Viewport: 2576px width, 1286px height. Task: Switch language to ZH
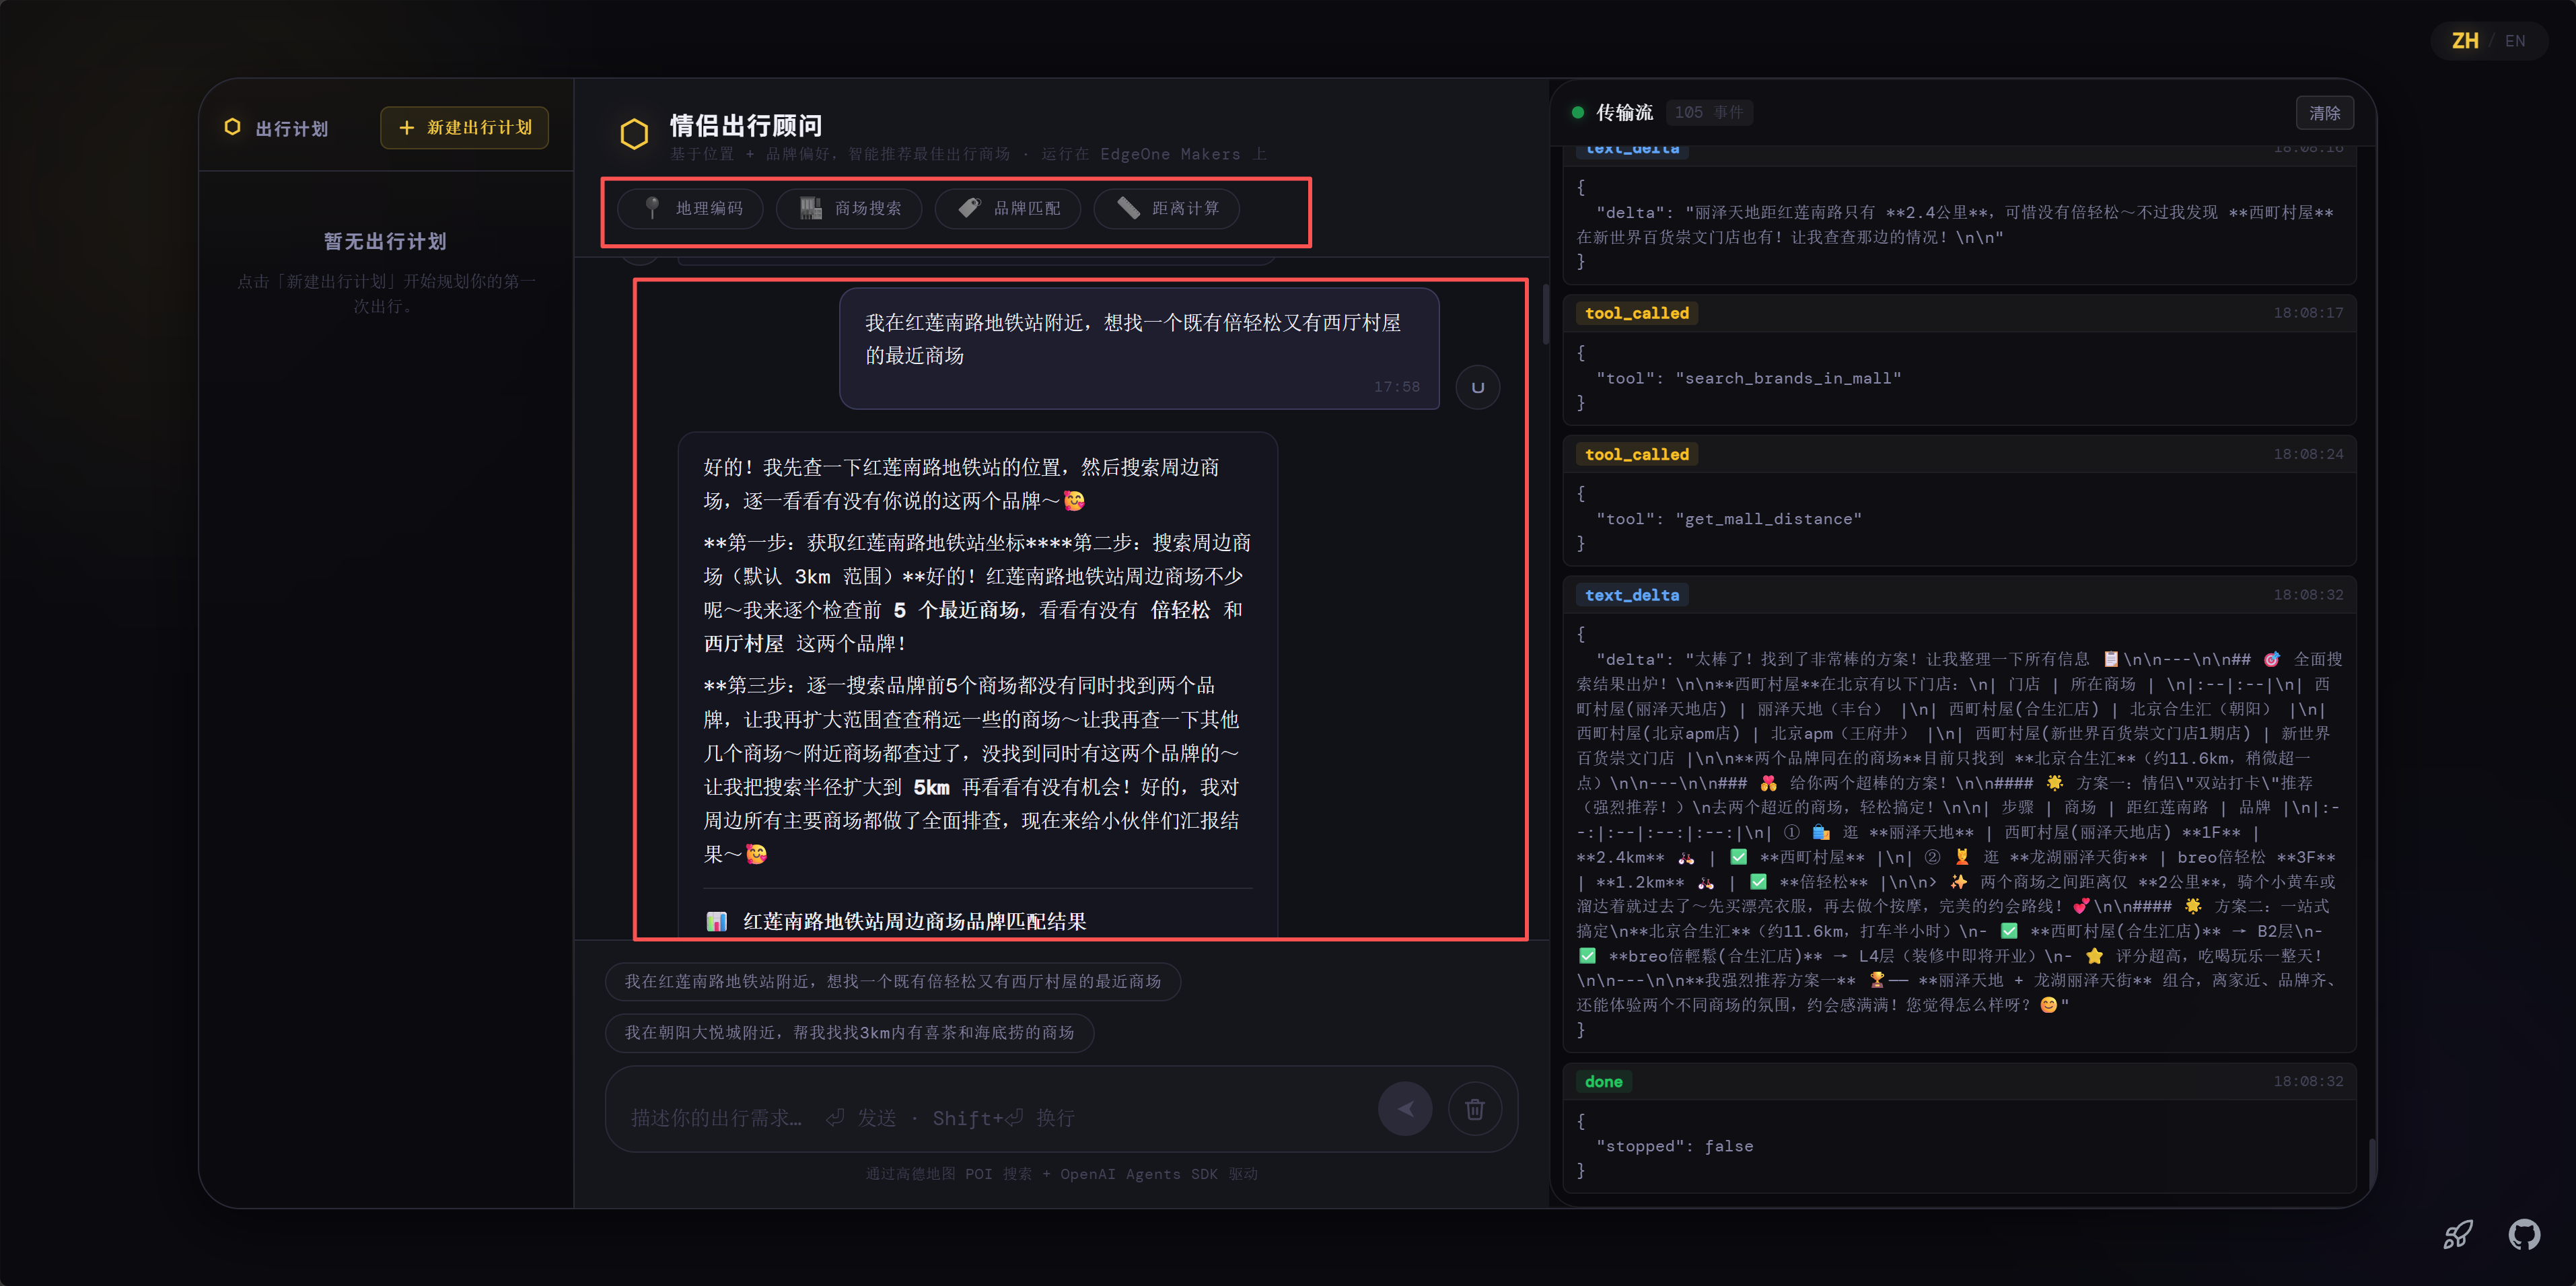click(x=2465, y=41)
